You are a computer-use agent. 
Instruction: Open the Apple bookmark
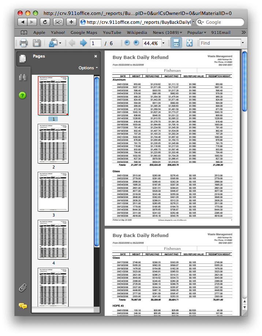[39, 33]
